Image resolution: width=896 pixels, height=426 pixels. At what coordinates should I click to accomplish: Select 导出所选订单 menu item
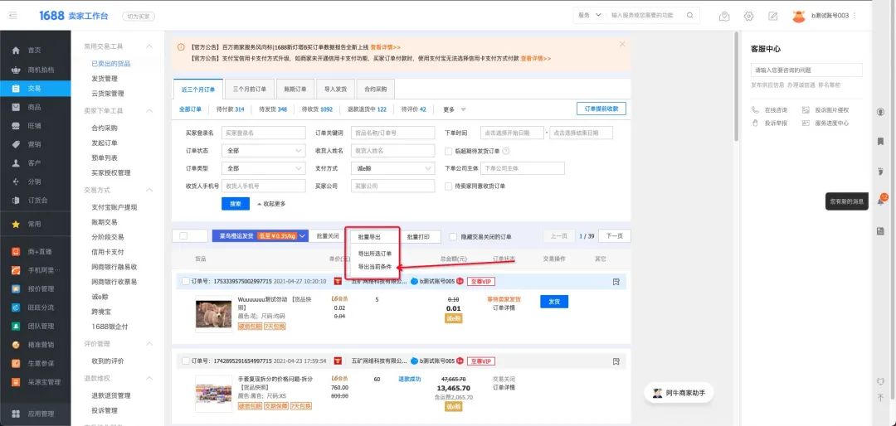pos(374,253)
